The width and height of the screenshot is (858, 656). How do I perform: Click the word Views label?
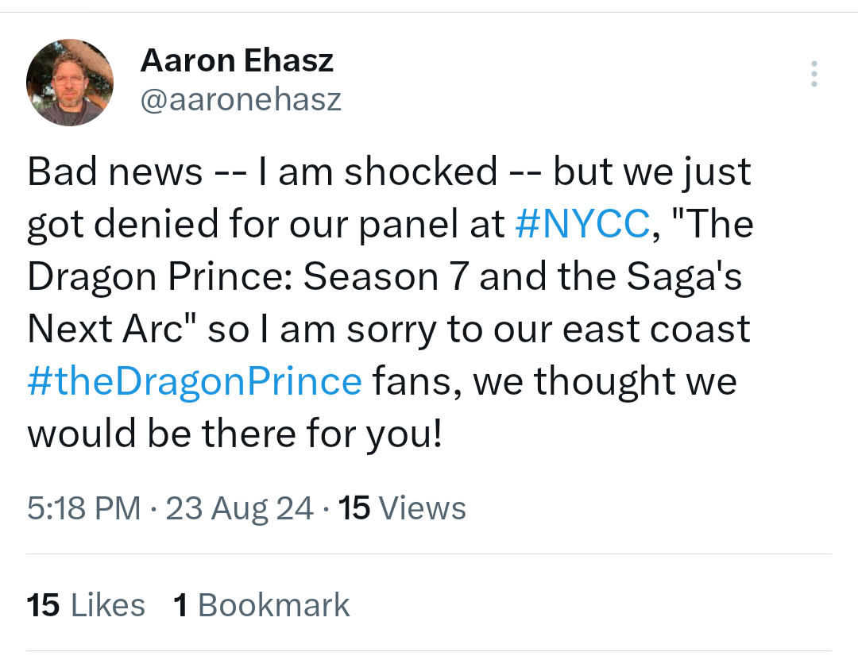coord(423,507)
